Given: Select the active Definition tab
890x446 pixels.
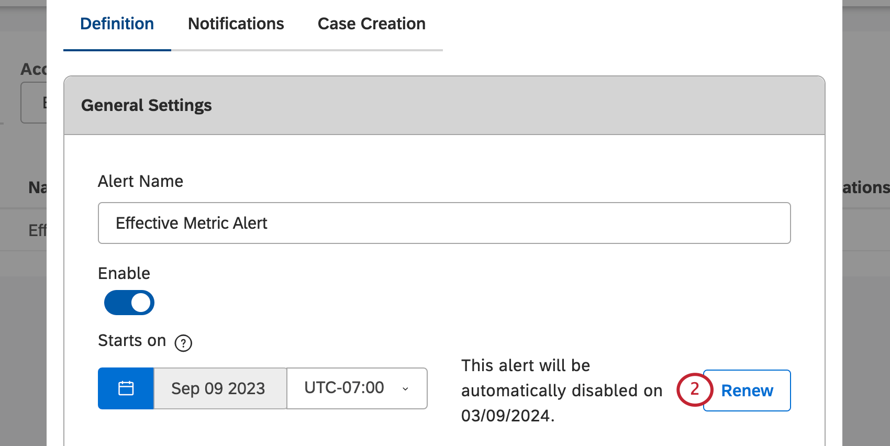Looking at the screenshot, I should click(x=117, y=24).
